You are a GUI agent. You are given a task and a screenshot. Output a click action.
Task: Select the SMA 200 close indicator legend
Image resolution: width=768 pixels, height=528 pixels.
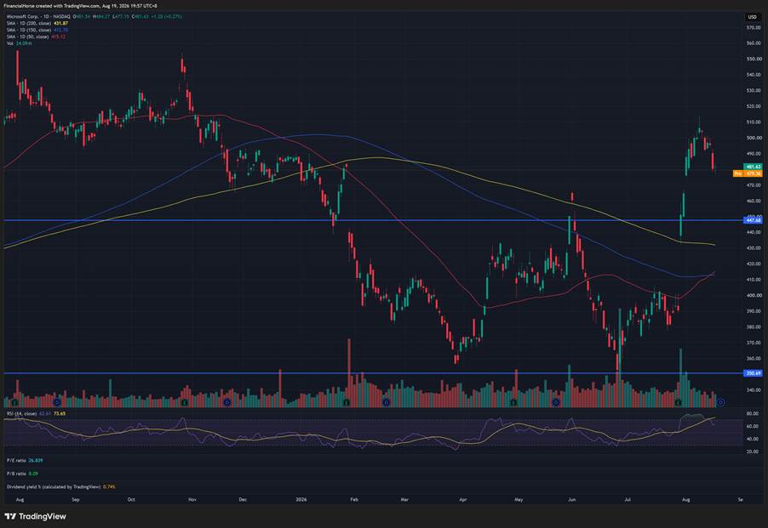(37, 23)
